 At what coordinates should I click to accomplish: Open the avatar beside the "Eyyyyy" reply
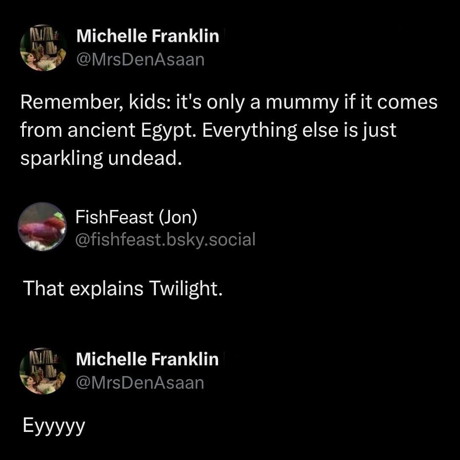pos(43,371)
